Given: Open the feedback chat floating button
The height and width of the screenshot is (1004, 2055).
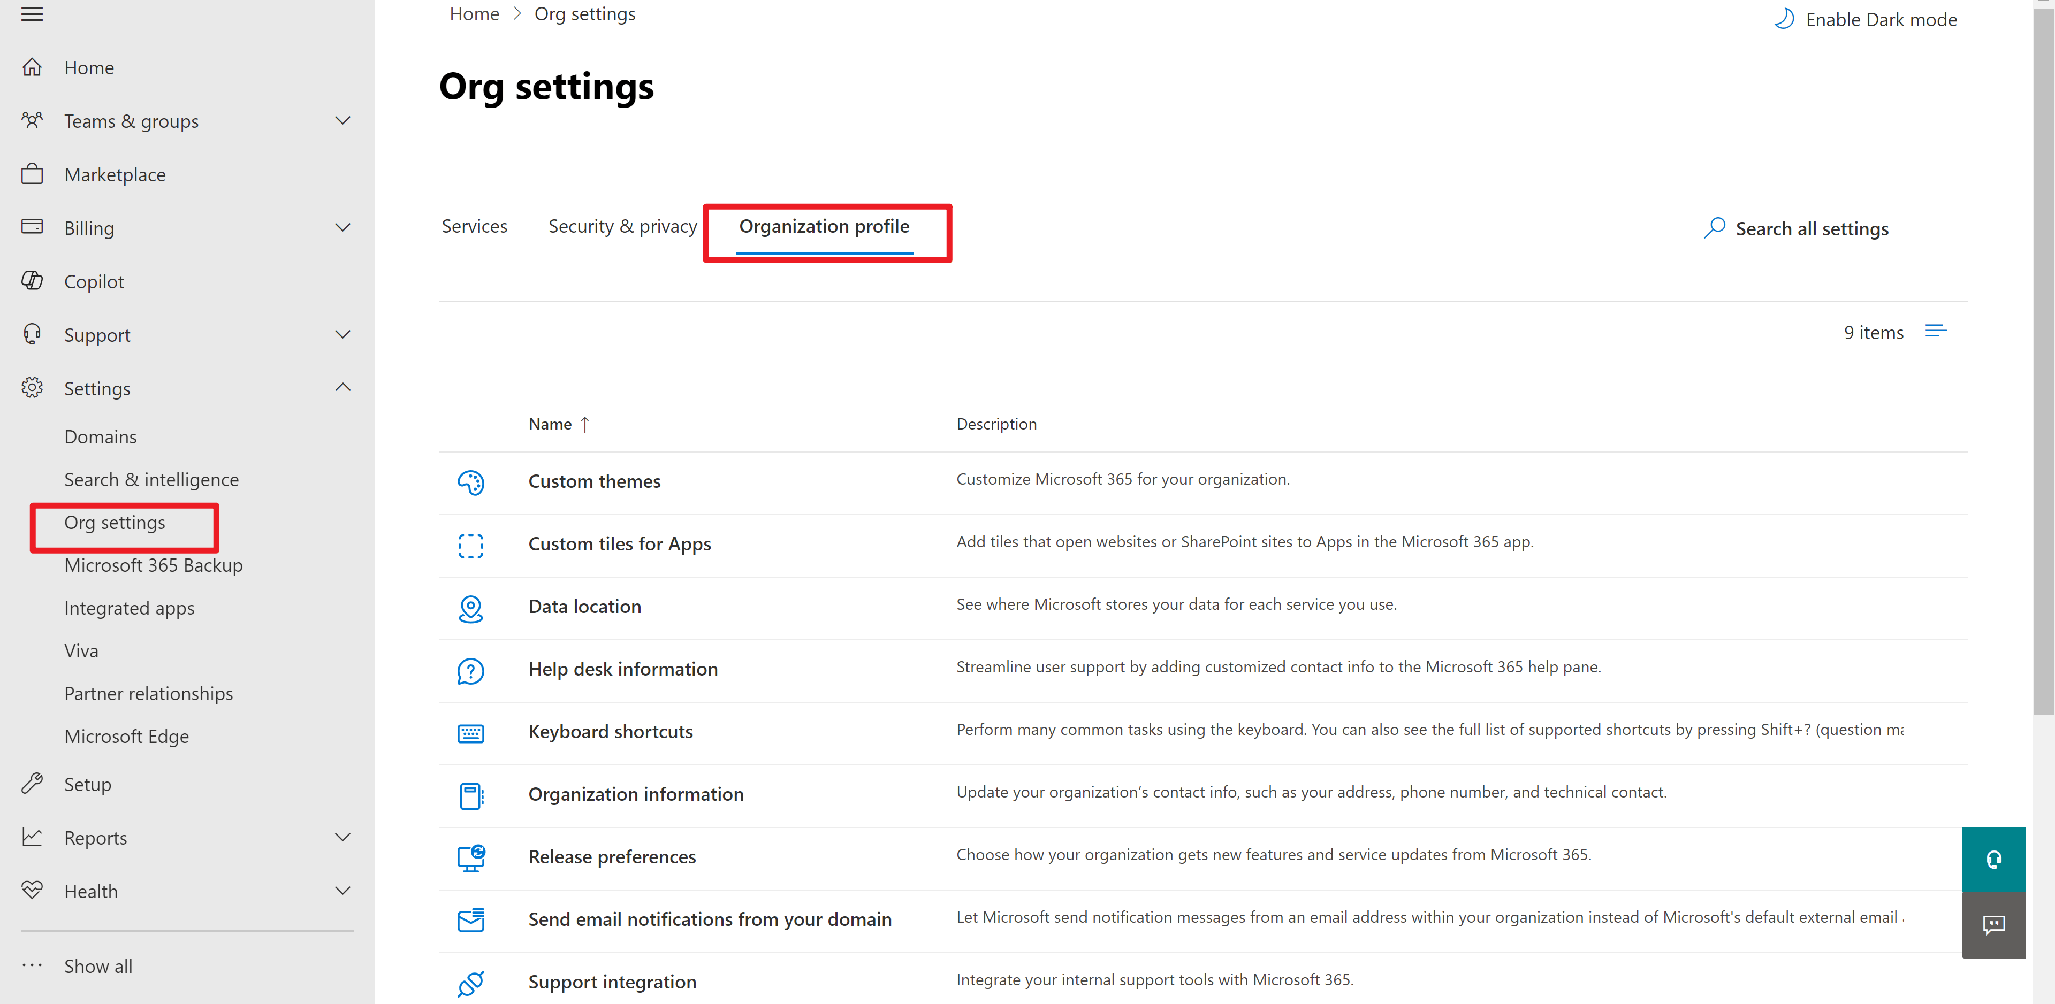Looking at the screenshot, I should (x=1993, y=924).
